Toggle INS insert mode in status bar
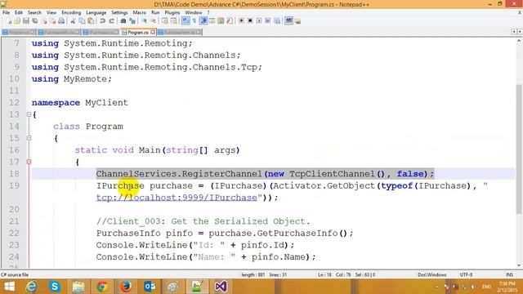Viewport: 523px width, 294px height. point(509,274)
